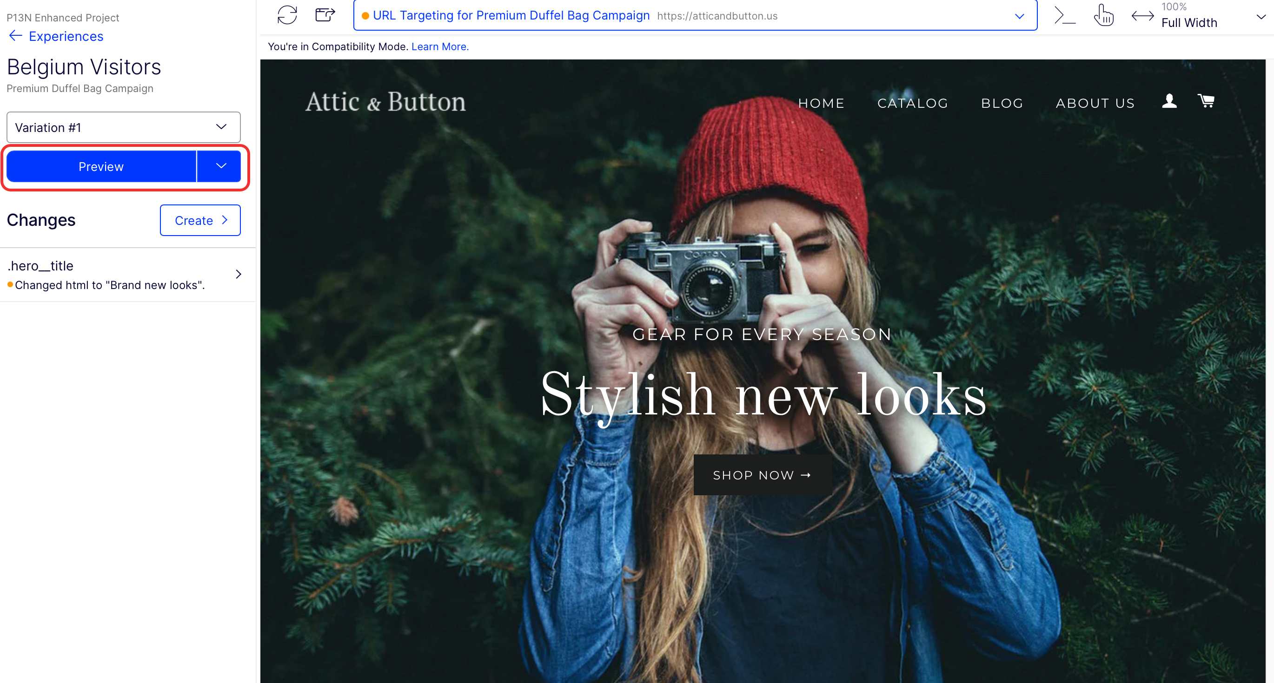The image size is (1274, 683).
Task: Expand the .hero__title change entry
Action: 238,274
